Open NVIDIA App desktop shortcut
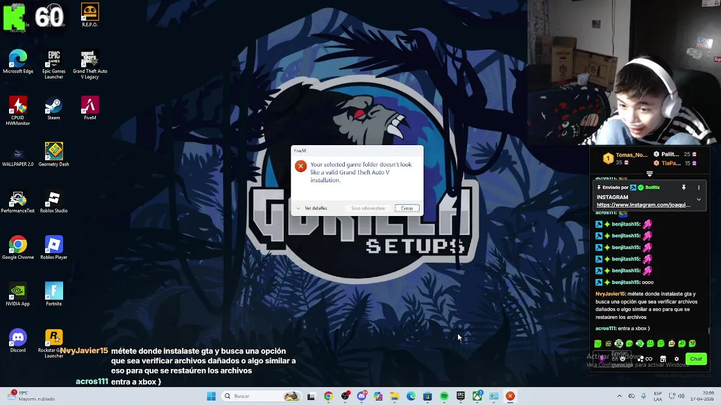Image resolution: width=721 pixels, height=405 pixels. 18,295
